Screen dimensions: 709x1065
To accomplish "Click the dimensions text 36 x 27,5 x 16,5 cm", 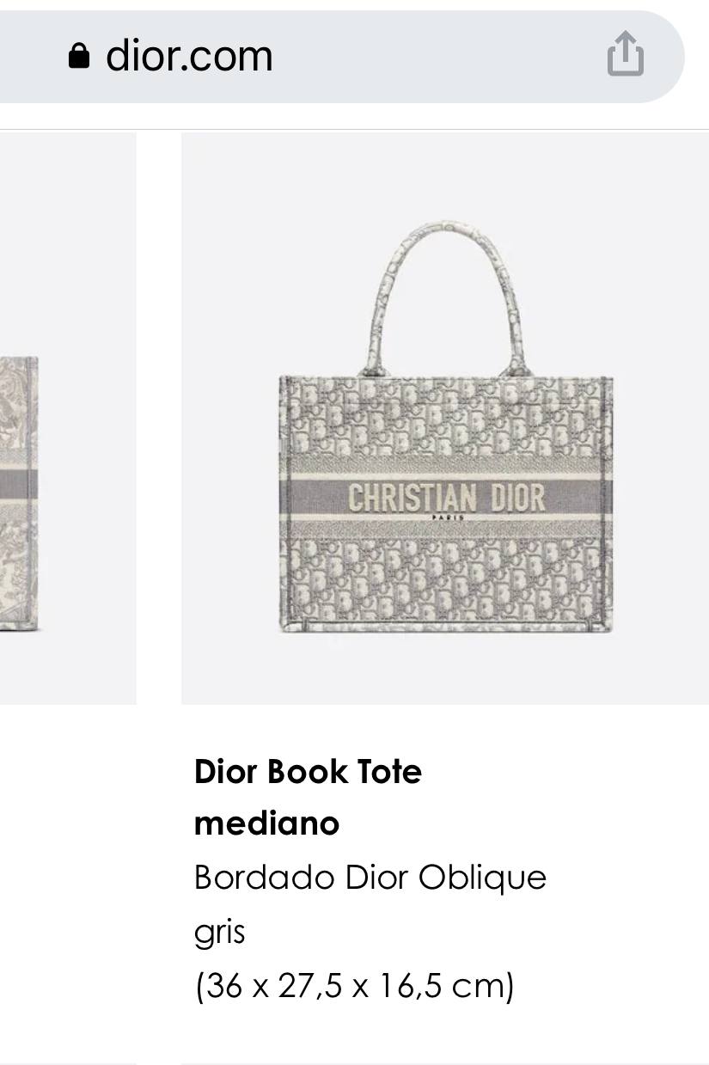I will tap(354, 985).
